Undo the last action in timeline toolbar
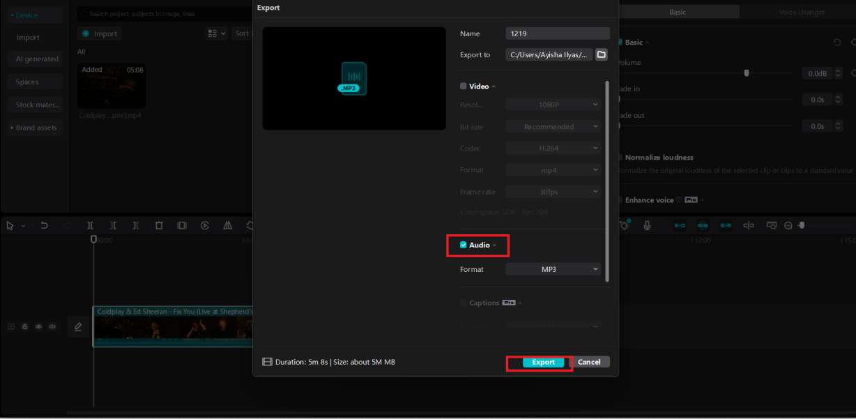856x419 pixels. click(44, 225)
